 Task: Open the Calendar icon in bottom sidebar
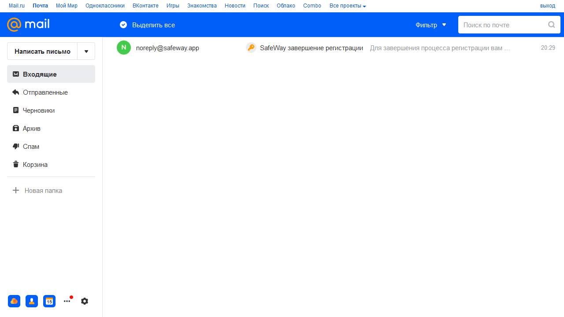pyautogui.click(x=49, y=301)
